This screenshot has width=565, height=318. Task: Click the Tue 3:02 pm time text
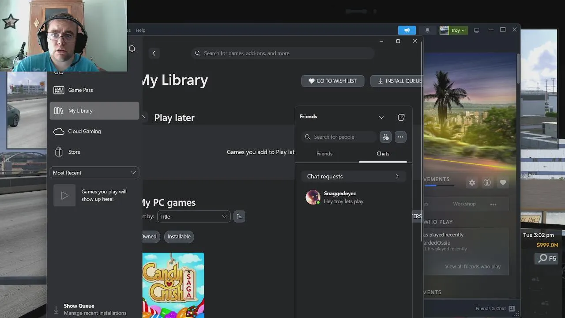click(538, 235)
